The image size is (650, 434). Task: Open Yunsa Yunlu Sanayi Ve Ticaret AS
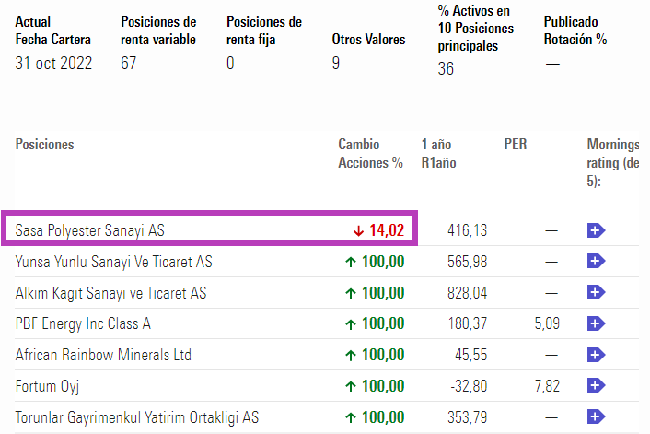pos(114,262)
